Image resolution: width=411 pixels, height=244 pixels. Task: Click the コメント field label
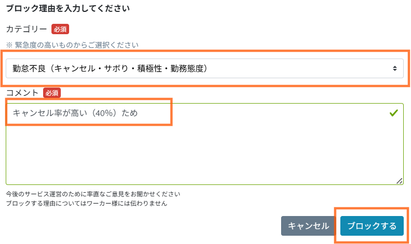pyautogui.click(x=22, y=93)
